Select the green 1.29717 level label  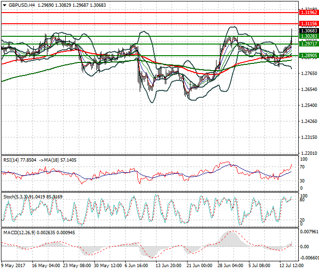[309, 44]
